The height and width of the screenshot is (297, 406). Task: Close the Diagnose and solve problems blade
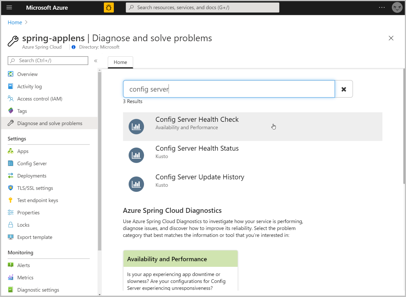(391, 38)
